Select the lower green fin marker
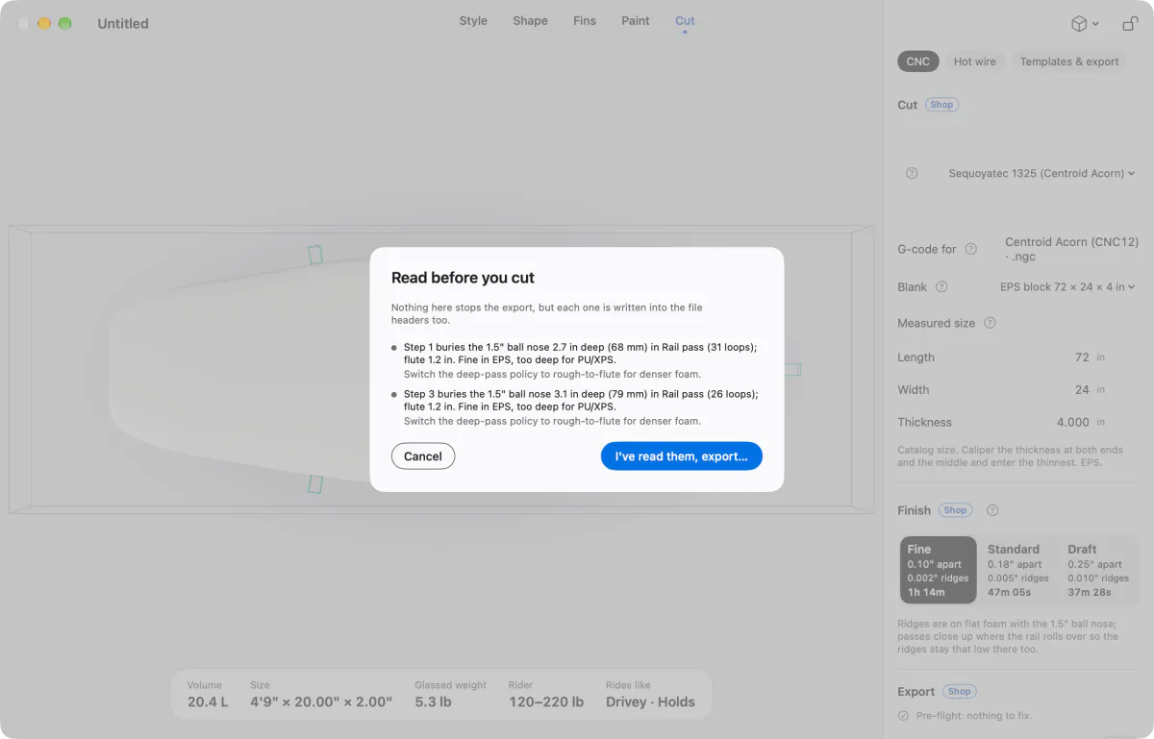The width and height of the screenshot is (1154, 739). (315, 483)
